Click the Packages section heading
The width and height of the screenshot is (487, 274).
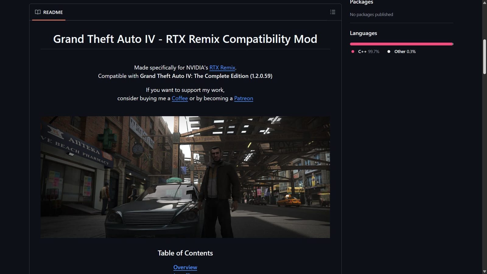pyautogui.click(x=361, y=2)
